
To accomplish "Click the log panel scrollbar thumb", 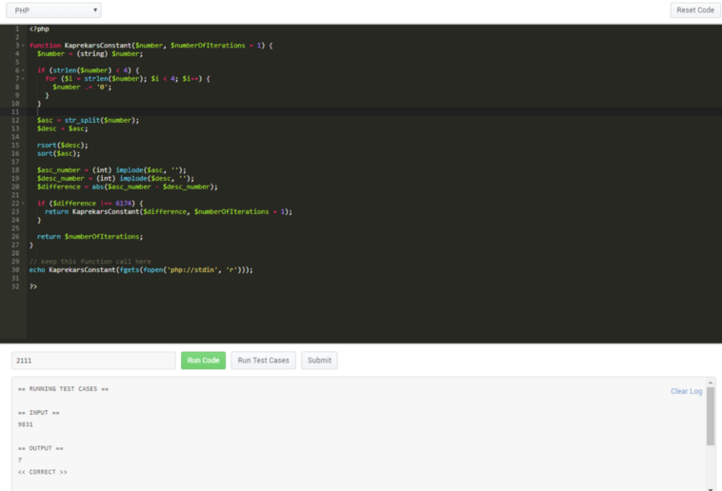I will pos(711,416).
